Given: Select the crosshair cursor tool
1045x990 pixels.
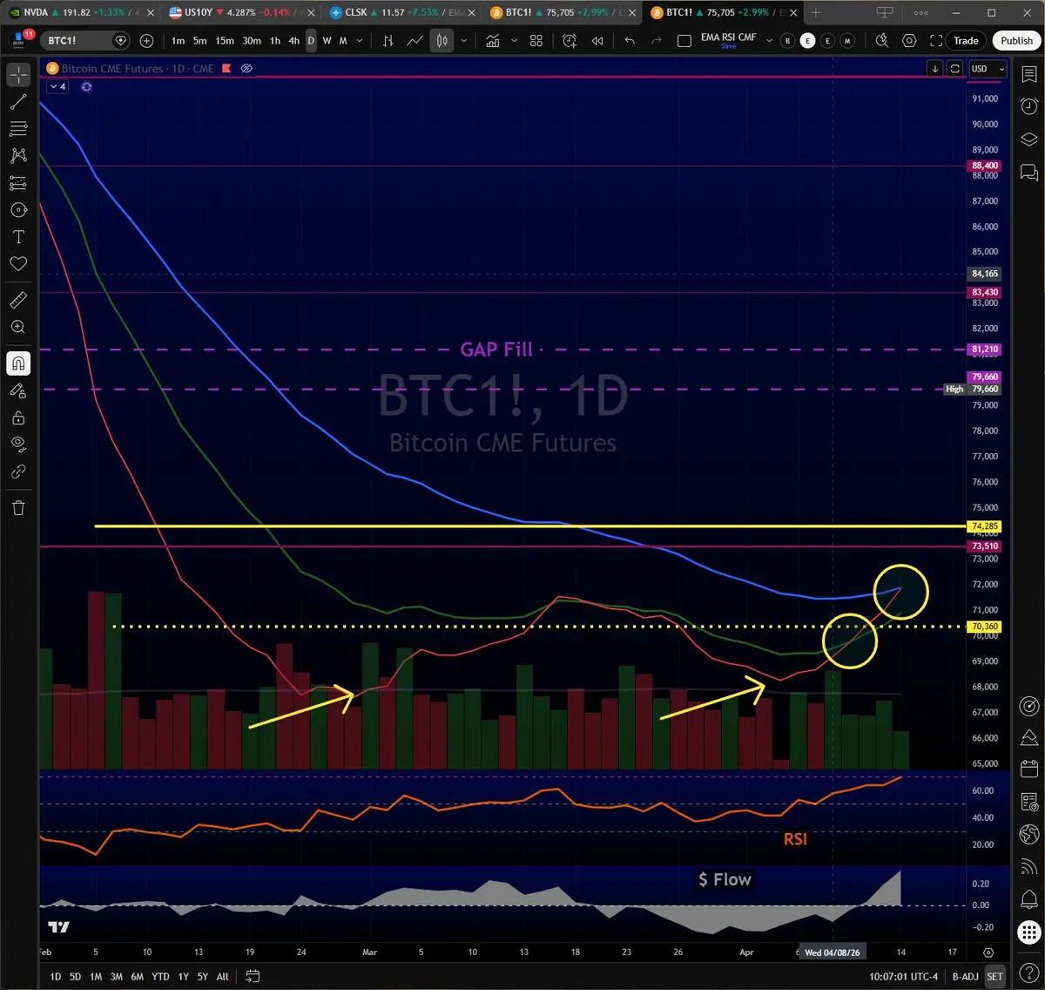Looking at the screenshot, I should tap(18, 75).
